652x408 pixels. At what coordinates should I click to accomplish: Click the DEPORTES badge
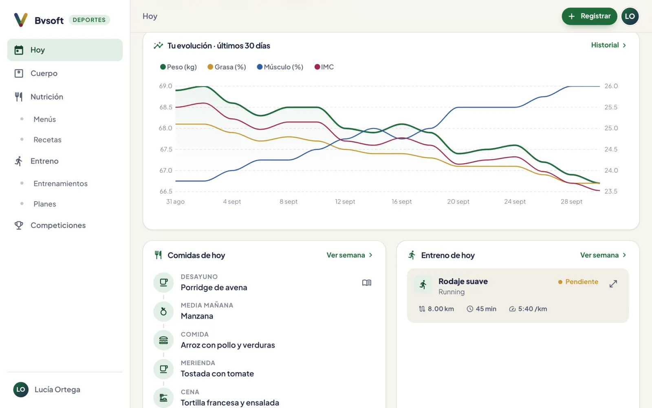[89, 20]
